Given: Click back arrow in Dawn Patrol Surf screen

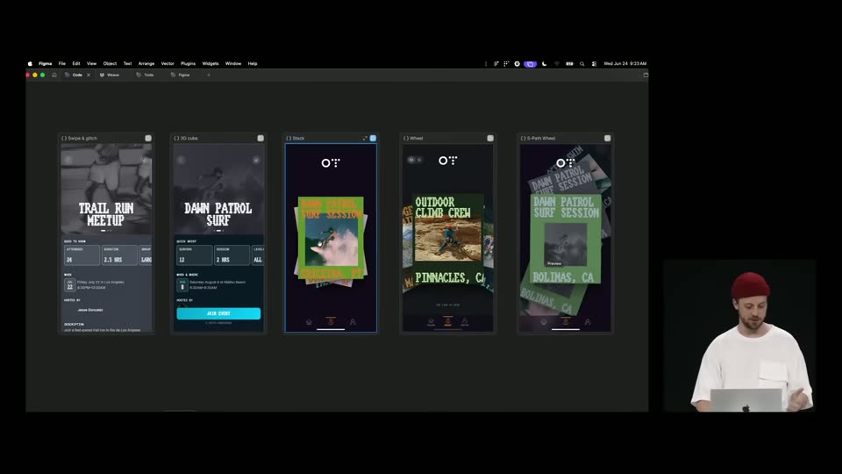Looking at the screenshot, I should [x=181, y=160].
